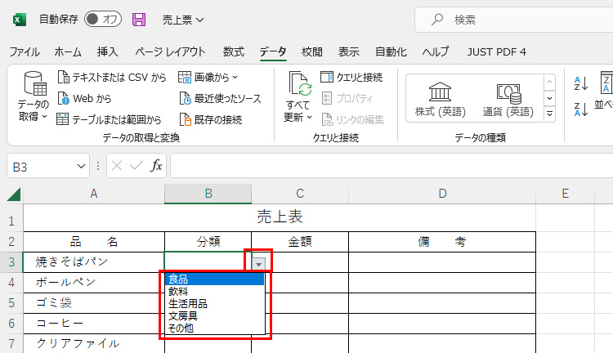Click テキストまたは CSV から import icon
This screenshot has width=613, height=353.
pyautogui.click(x=64, y=78)
